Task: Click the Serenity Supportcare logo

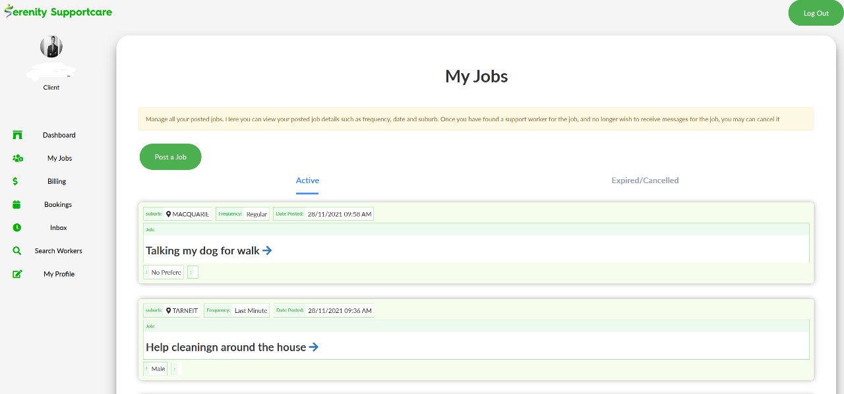Action: coord(58,12)
